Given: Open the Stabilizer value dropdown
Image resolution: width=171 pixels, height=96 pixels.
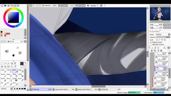Looking at the screenshot, I should [x=101, y=6].
